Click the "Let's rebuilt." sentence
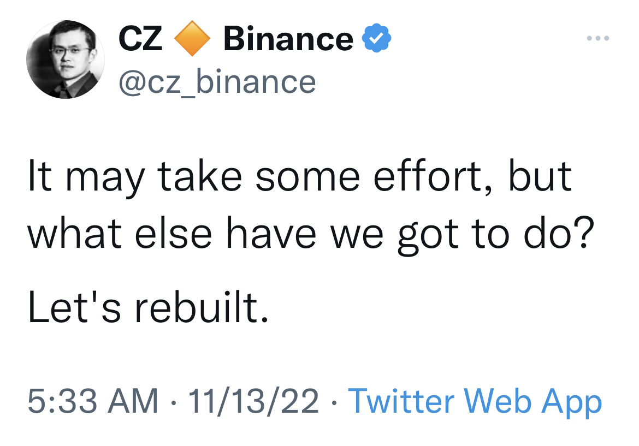The image size is (639, 446). coord(149,308)
